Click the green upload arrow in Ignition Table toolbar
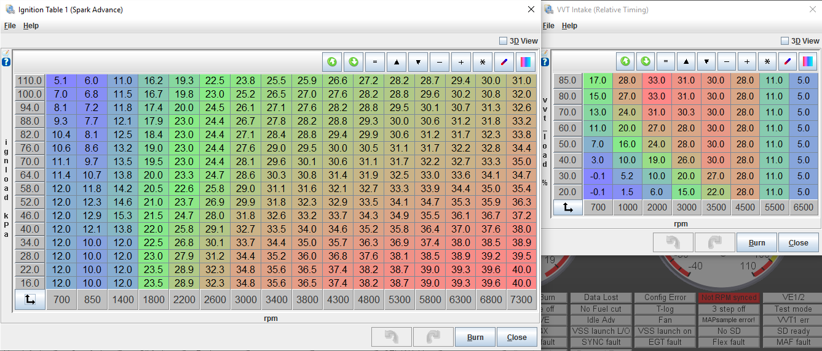Viewport: 822px width, 351px height. pos(332,62)
